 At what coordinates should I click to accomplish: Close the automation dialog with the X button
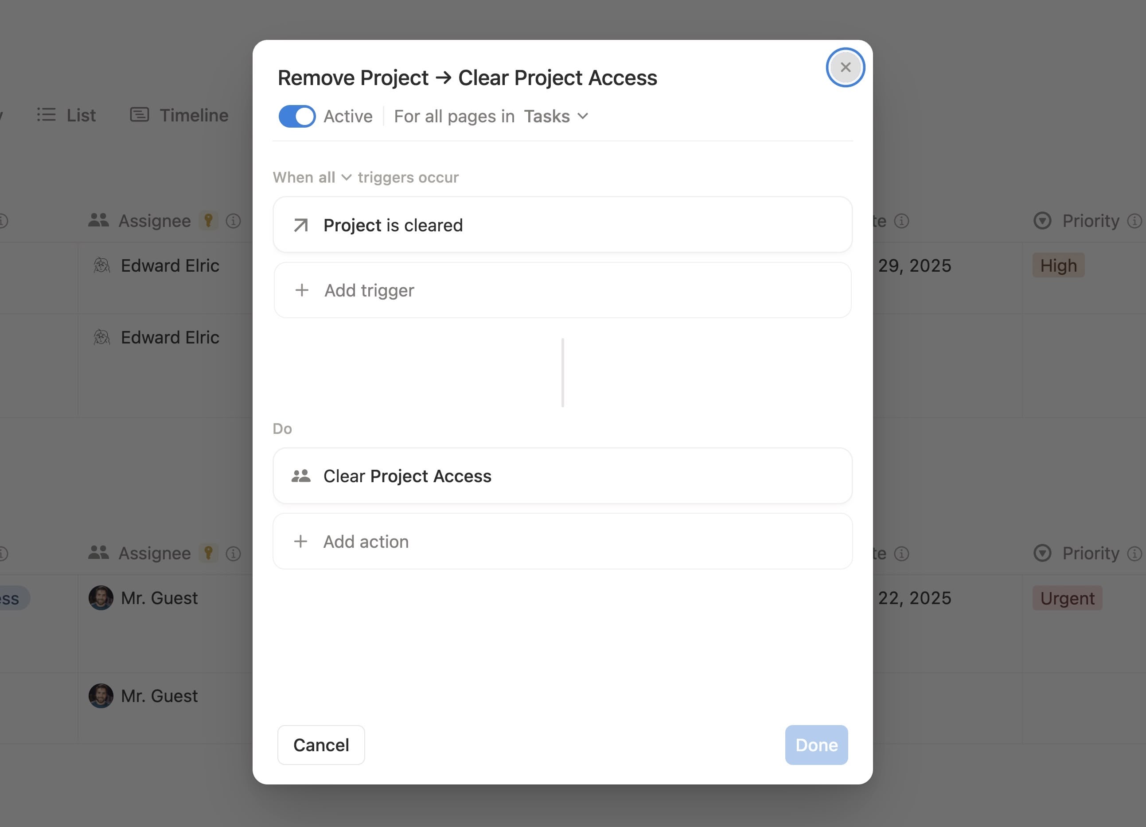coord(845,67)
